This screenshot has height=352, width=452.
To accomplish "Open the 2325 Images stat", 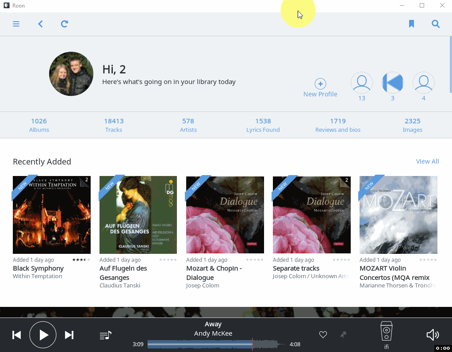I will [413, 125].
